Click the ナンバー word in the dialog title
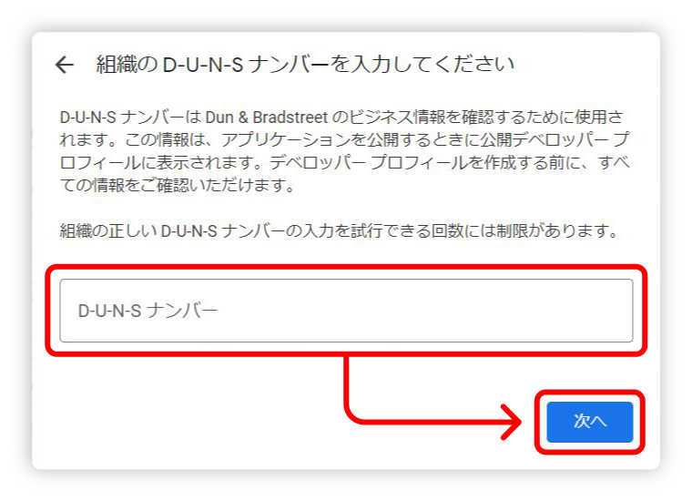Viewport: 692px width, 501px height. click(x=289, y=65)
